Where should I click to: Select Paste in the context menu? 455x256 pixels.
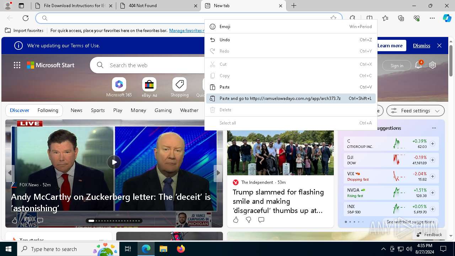(x=291, y=87)
